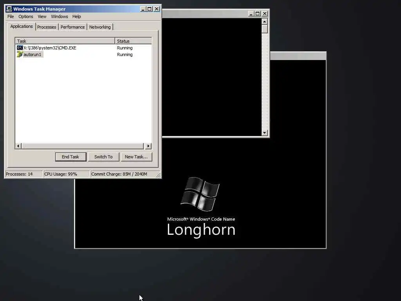Image resolution: width=401 pixels, height=301 pixels.
Task: Select the X:\I386\system32\CMD.EXE task row
Action: click(x=83, y=48)
